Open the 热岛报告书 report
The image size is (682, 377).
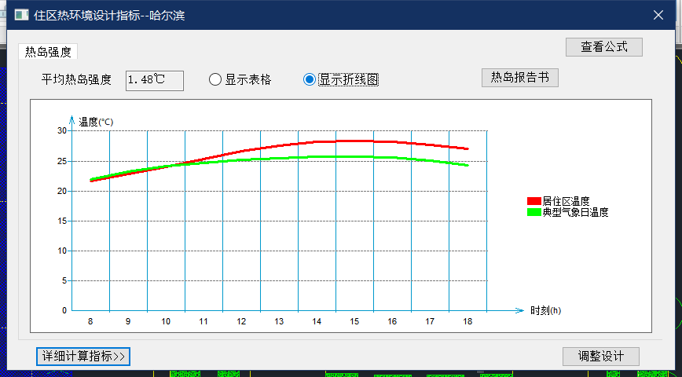coord(519,77)
